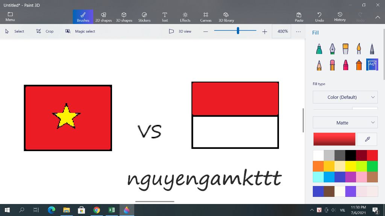Undo the last action

point(320,17)
